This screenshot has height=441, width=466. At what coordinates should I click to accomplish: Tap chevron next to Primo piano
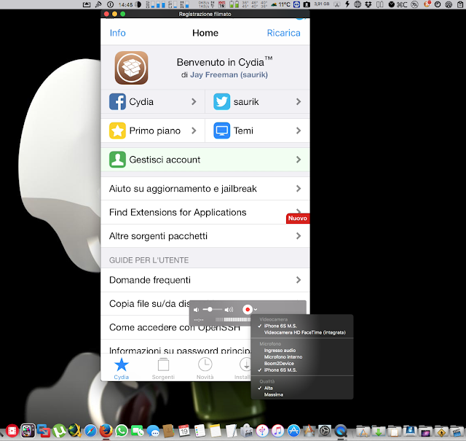194,130
